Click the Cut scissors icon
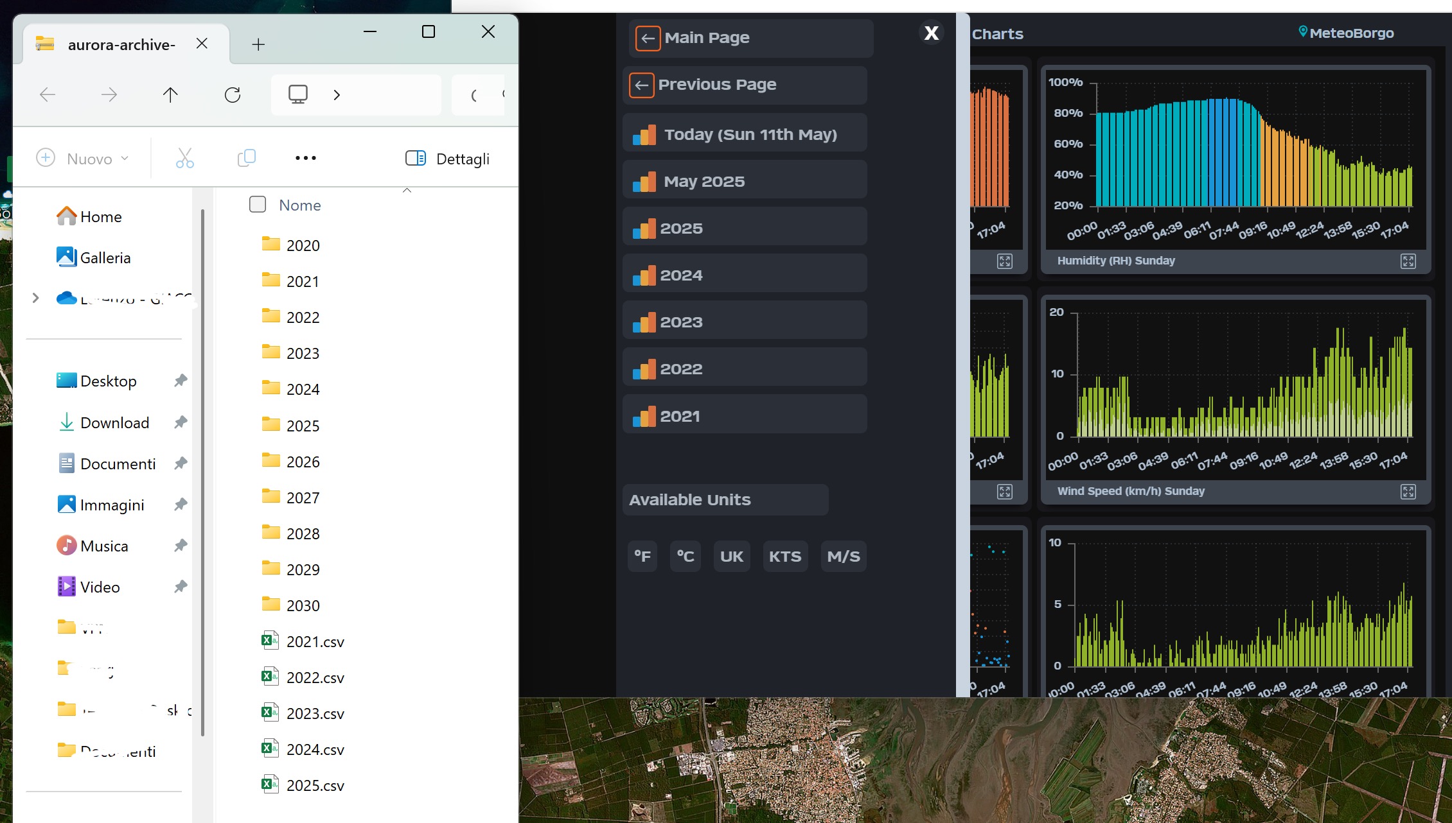The image size is (1452, 823). (x=184, y=158)
